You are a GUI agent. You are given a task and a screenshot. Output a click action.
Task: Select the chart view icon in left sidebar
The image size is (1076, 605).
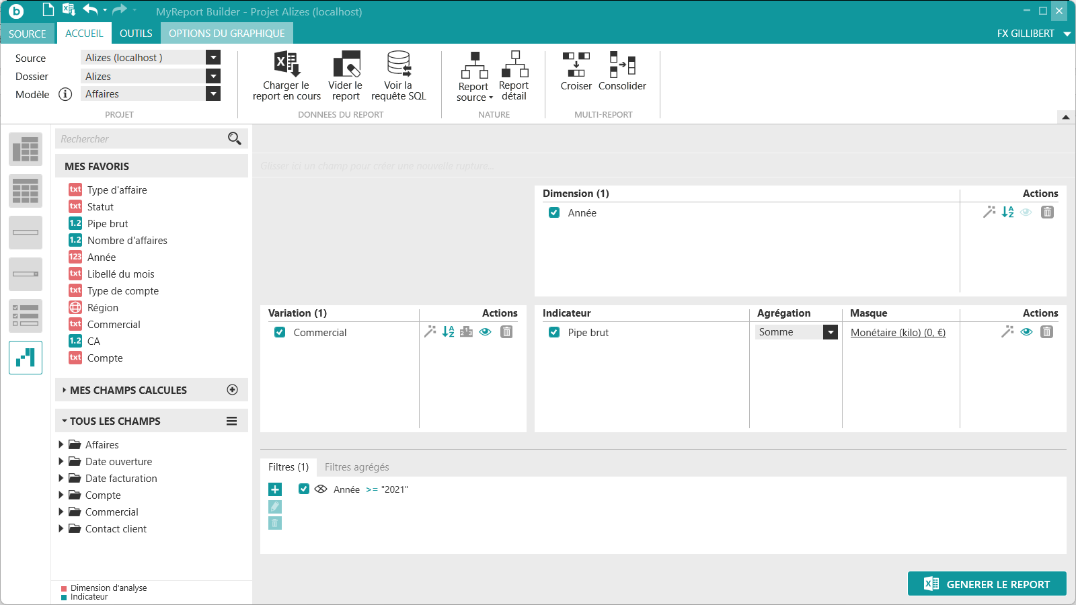pyautogui.click(x=26, y=357)
